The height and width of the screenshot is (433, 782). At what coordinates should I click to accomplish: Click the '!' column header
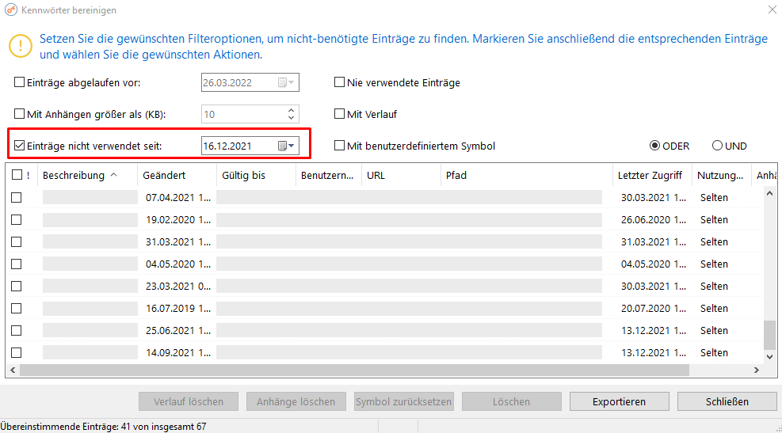[29, 176]
